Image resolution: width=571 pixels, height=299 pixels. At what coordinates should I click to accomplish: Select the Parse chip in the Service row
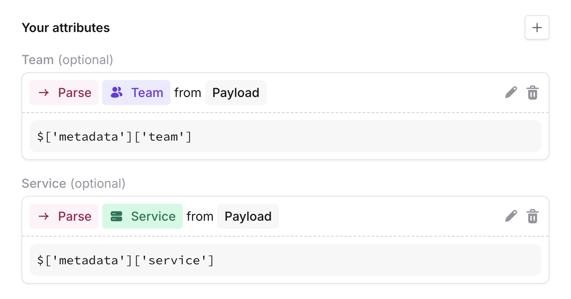coord(64,216)
